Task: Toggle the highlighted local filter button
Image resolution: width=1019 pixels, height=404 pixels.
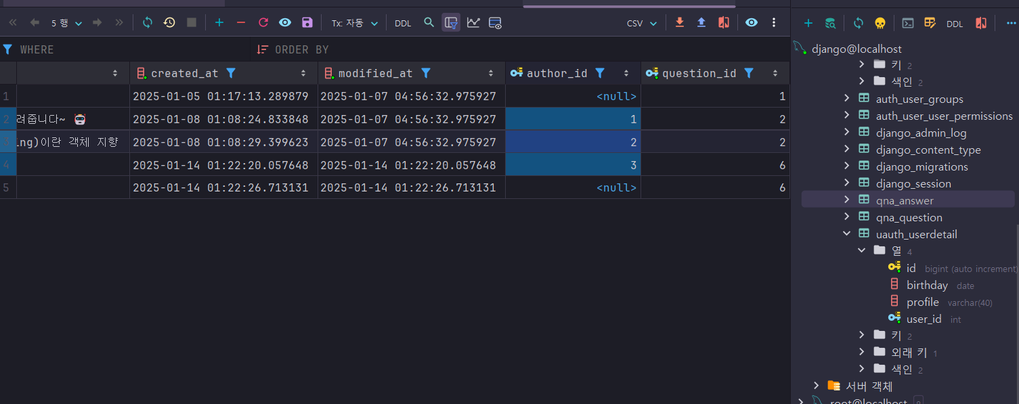Action: click(x=451, y=23)
